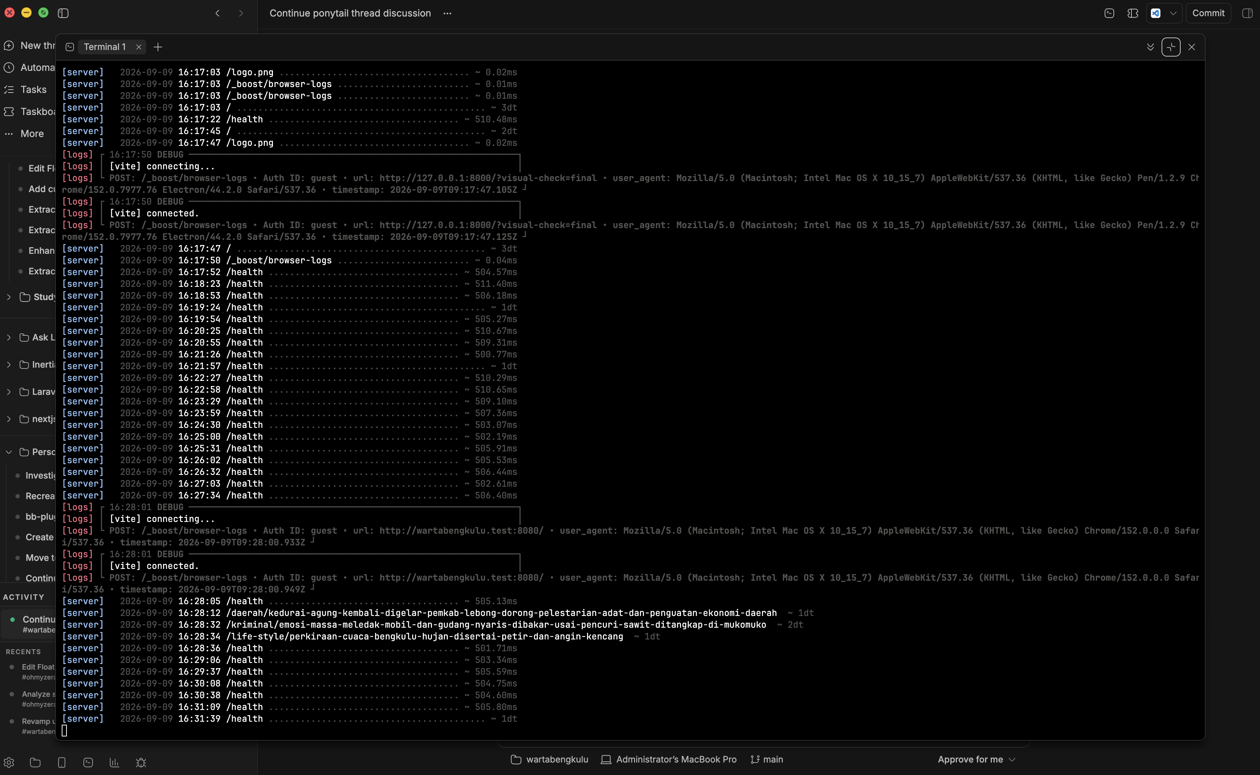This screenshot has height=775, width=1260.
Task: Open the 'bb-plu' thread
Action: click(40, 517)
